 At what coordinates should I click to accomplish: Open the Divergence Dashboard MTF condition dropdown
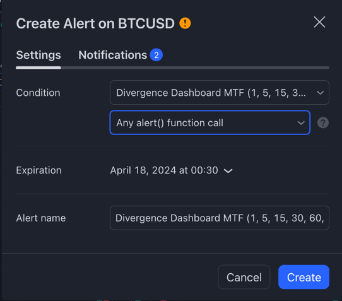click(220, 93)
